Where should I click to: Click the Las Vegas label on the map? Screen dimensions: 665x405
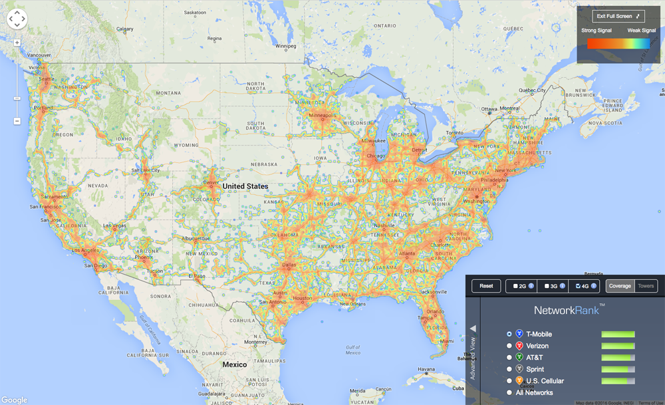[114, 225]
